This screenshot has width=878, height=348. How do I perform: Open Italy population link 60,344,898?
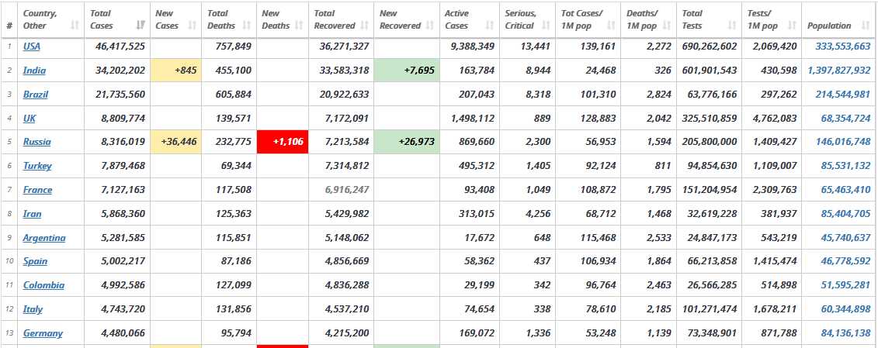coord(845,309)
